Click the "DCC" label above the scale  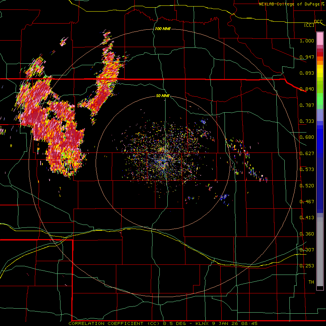coord(318,22)
